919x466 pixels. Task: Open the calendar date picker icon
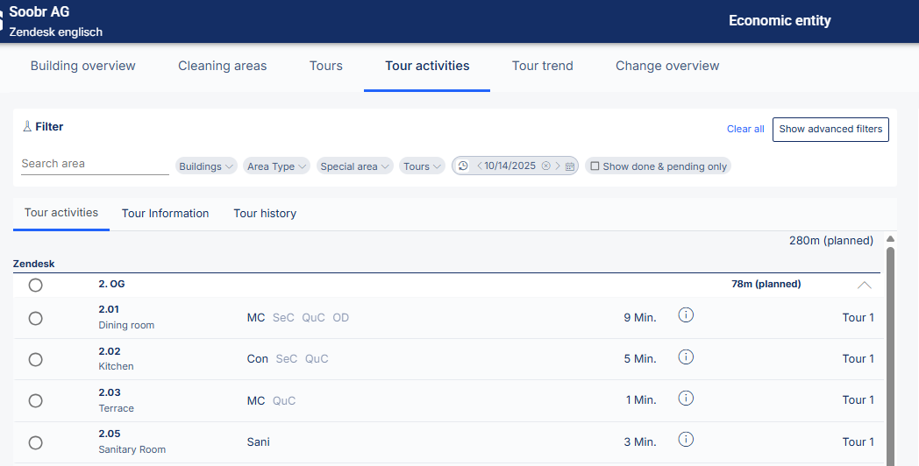click(570, 166)
